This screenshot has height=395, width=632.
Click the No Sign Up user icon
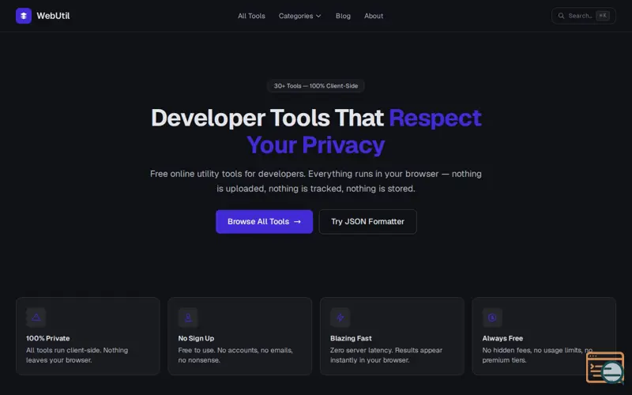point(188,318)
